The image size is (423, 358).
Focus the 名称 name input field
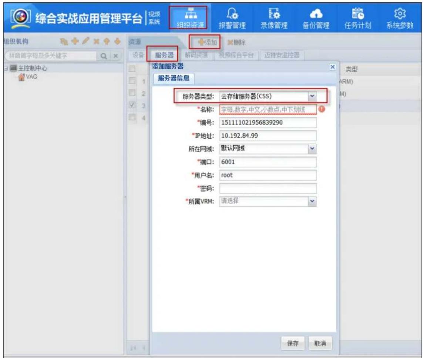pyautogui.click(x=268, y=109)
